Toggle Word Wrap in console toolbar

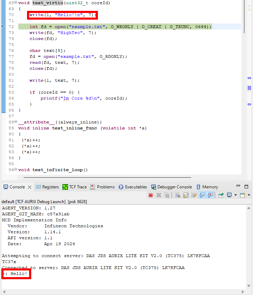click(x=194, y=195)
